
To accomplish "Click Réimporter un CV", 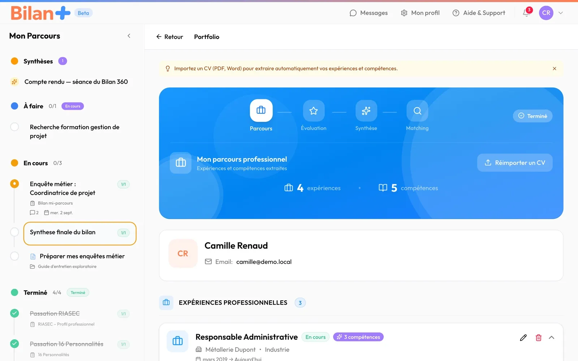I will (x=515, y=163).
